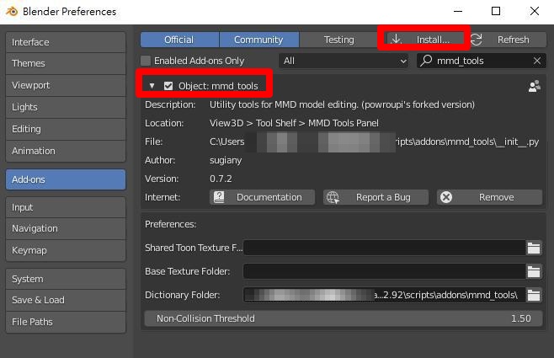The image size is (554, 358).
Task: Remove the mmd_tools add-on
Action: tap(490, 197)
